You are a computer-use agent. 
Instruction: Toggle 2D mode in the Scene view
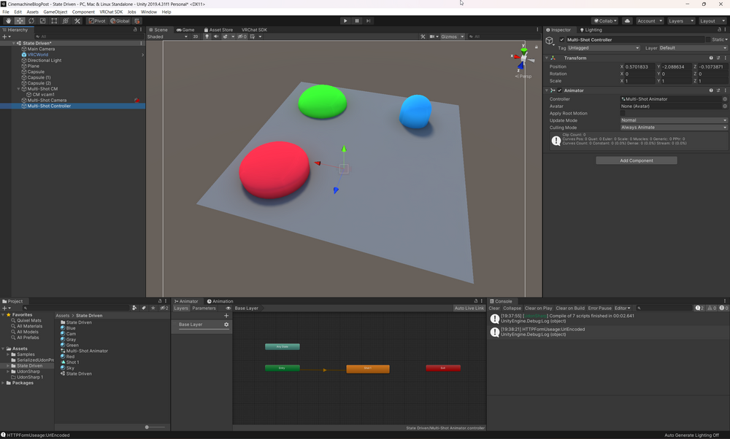194,36
